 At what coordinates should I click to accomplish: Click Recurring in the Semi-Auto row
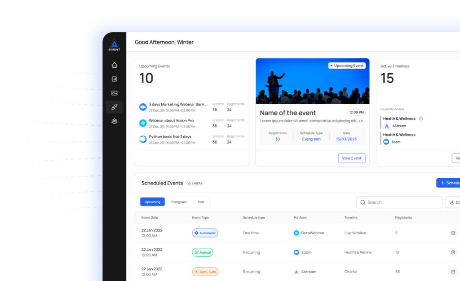click(252, 272)
